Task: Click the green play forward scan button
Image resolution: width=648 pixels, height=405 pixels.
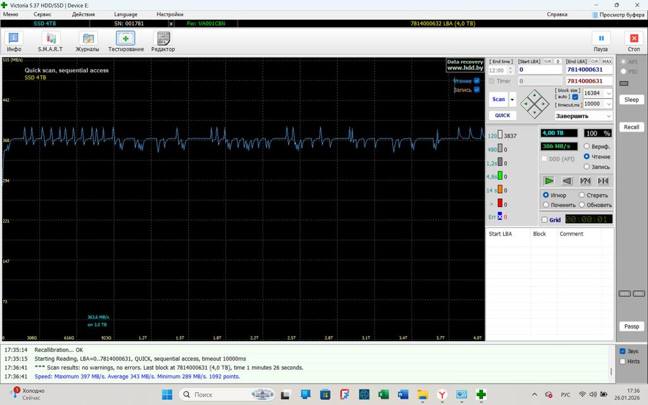Action: (549, 181)
